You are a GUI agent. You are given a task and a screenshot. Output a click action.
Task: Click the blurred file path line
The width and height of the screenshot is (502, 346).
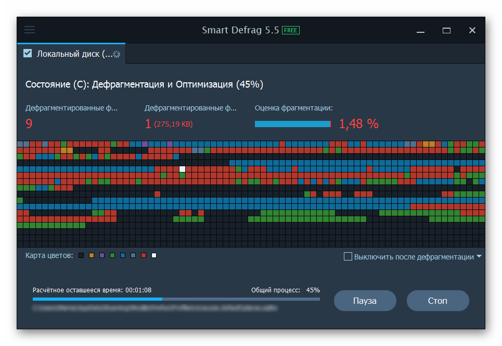pos(155,308)
